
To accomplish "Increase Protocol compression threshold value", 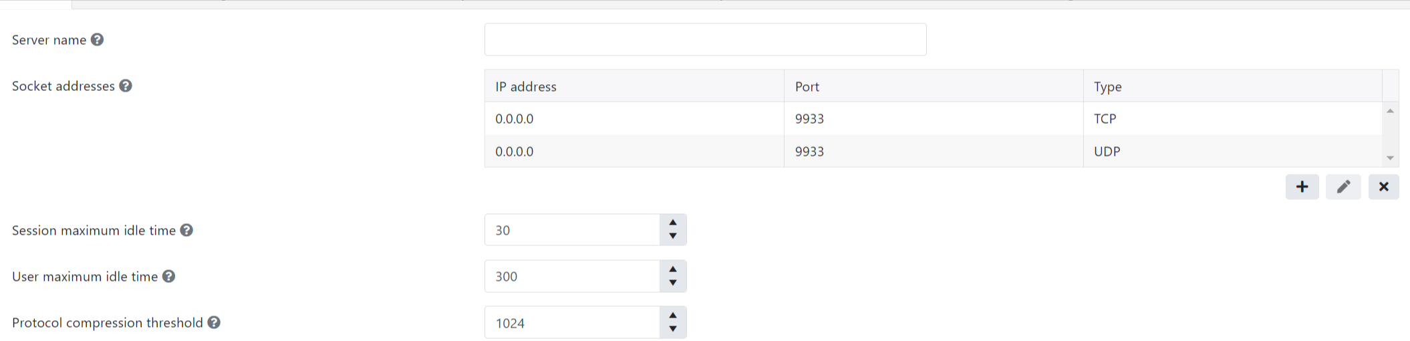I will pos(673,316).
